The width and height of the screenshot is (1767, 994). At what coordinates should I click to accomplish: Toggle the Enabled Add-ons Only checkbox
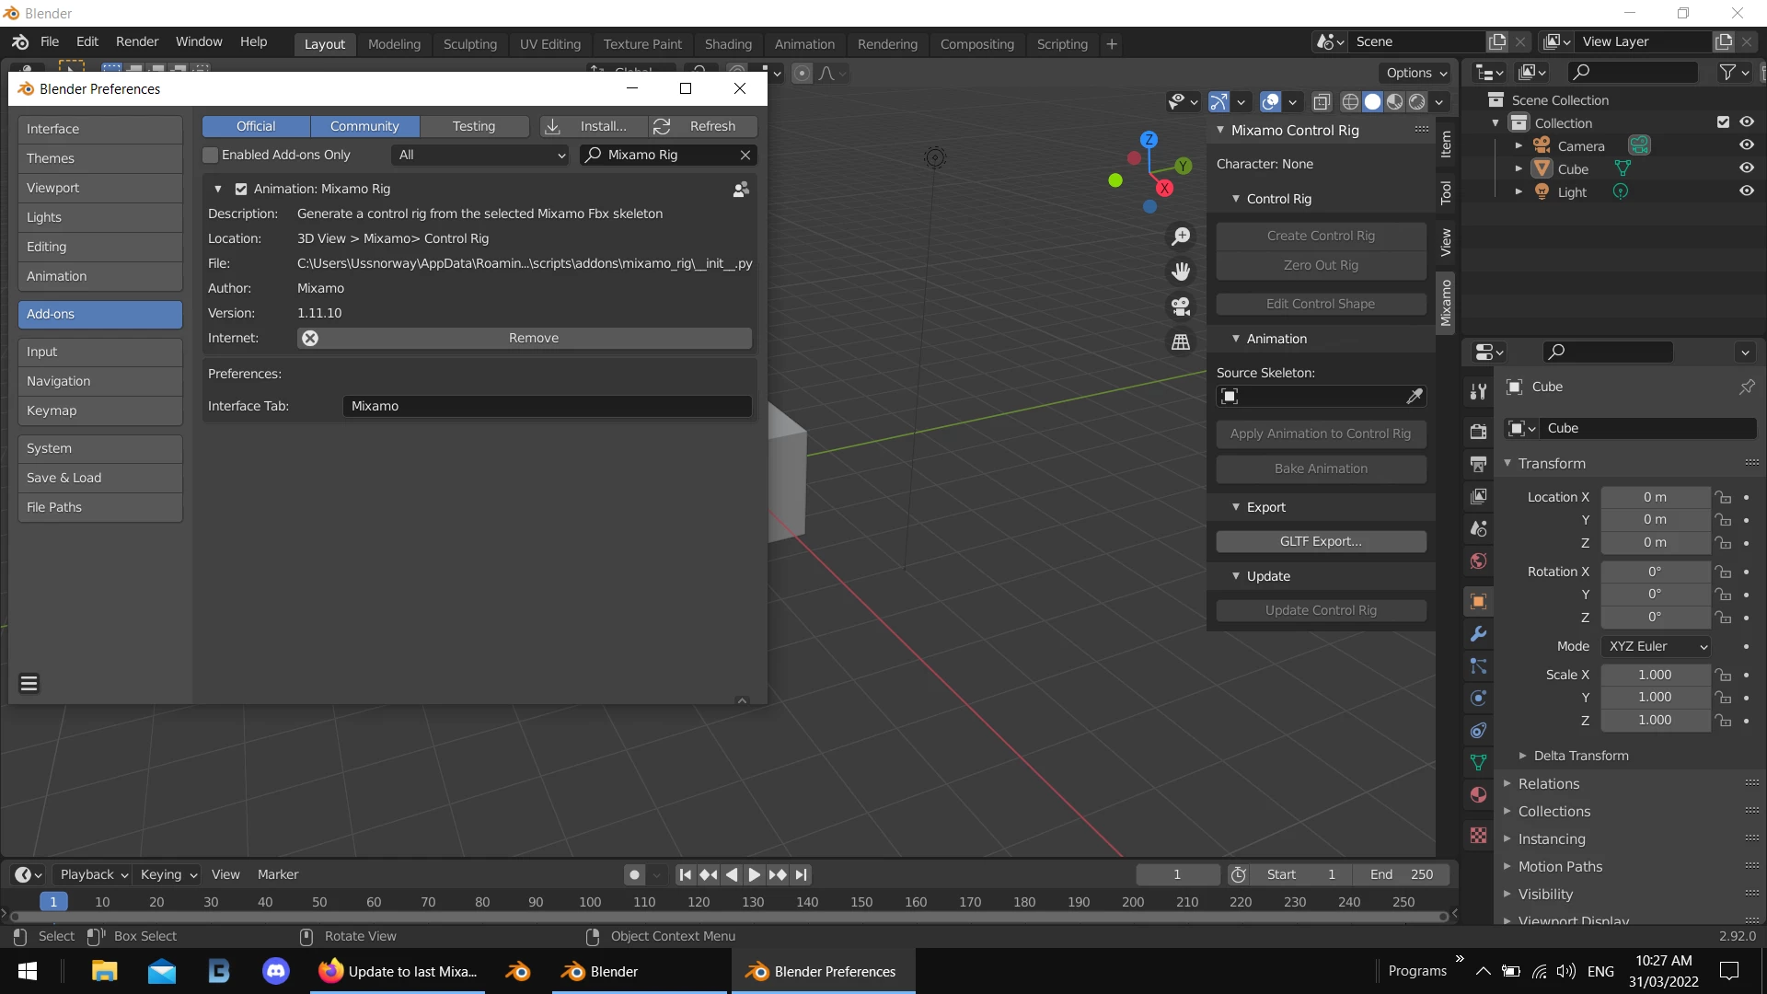click(211, 155)
